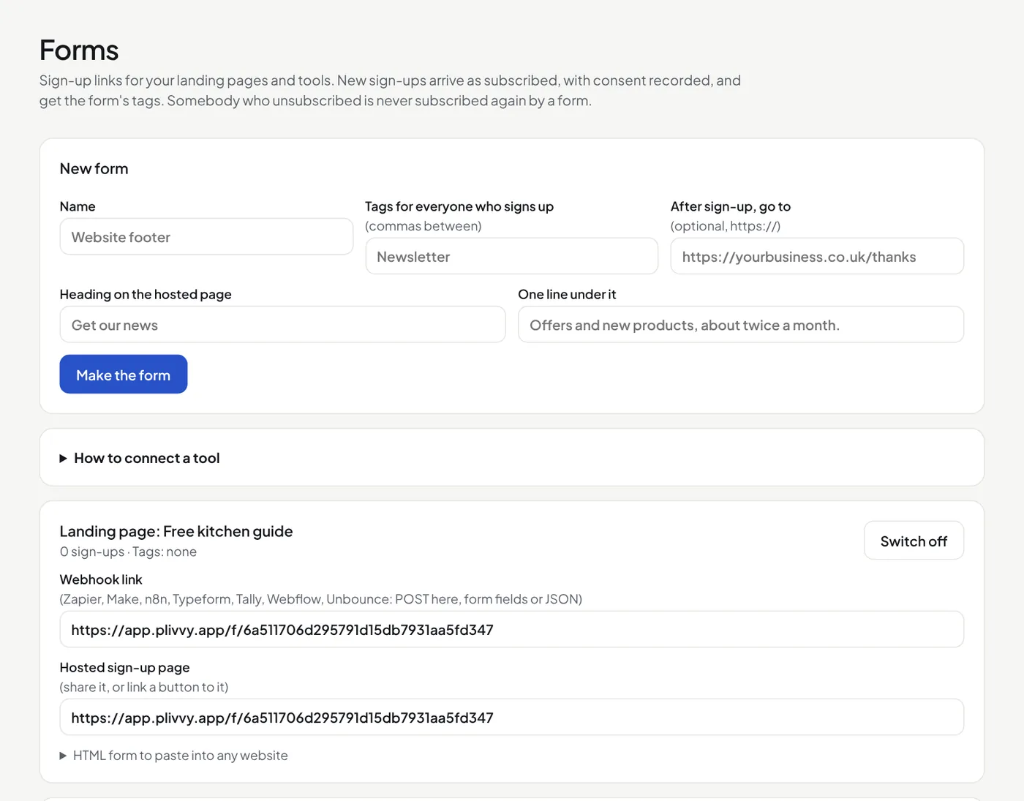Click the Make the form button
This screenshot has height=801, width=1024.
coord(124,375)
